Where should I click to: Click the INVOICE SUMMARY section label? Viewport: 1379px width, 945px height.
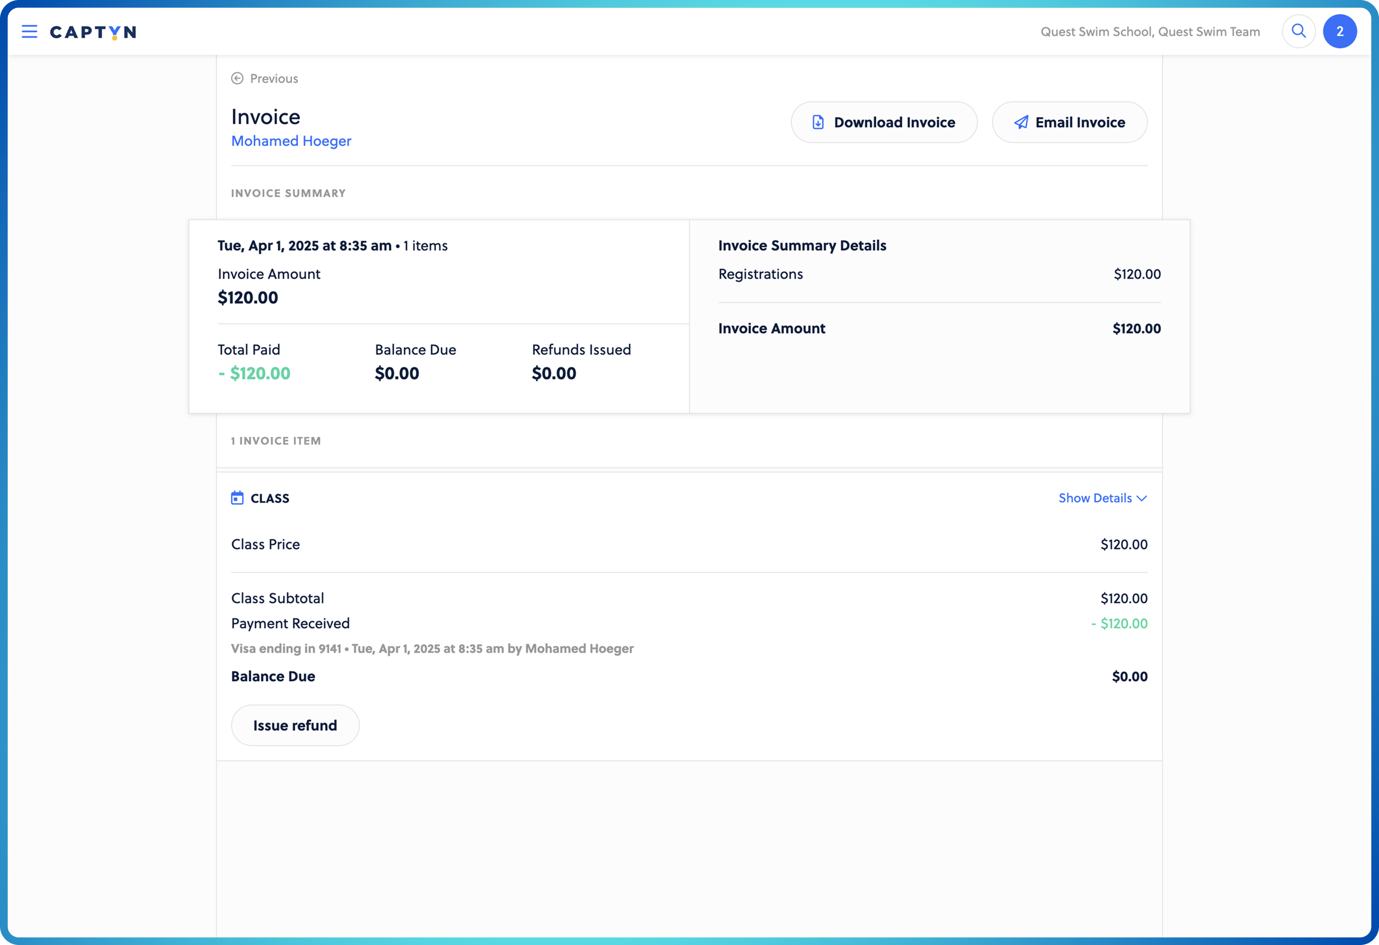(x=288, y=193)
